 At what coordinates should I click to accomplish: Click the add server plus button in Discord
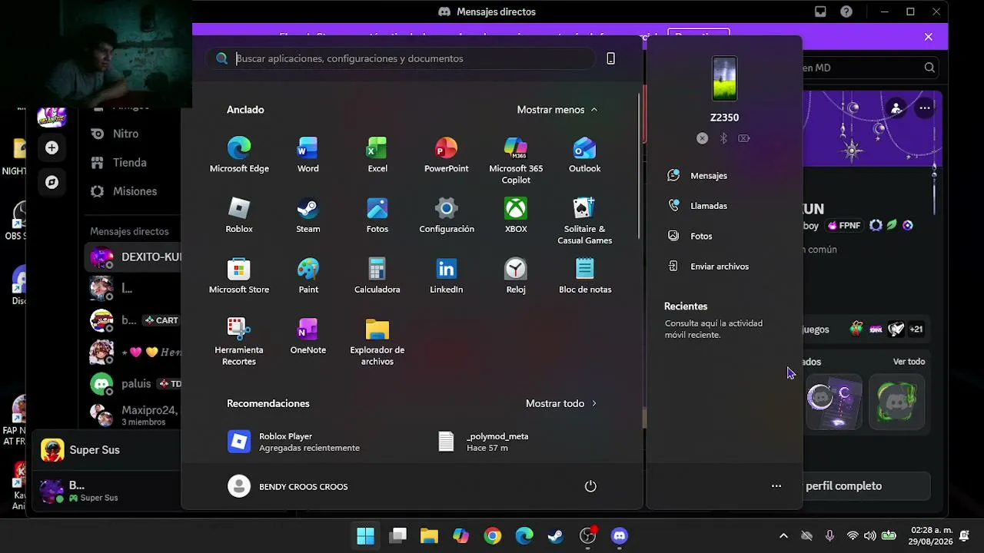click(x=52, y=147)
